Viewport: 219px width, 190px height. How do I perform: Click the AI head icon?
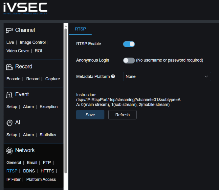[x=10, y=123]
